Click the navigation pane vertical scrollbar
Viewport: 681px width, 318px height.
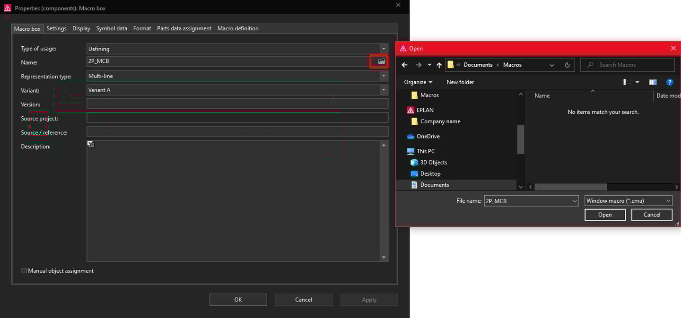click(x=521, y=139)
